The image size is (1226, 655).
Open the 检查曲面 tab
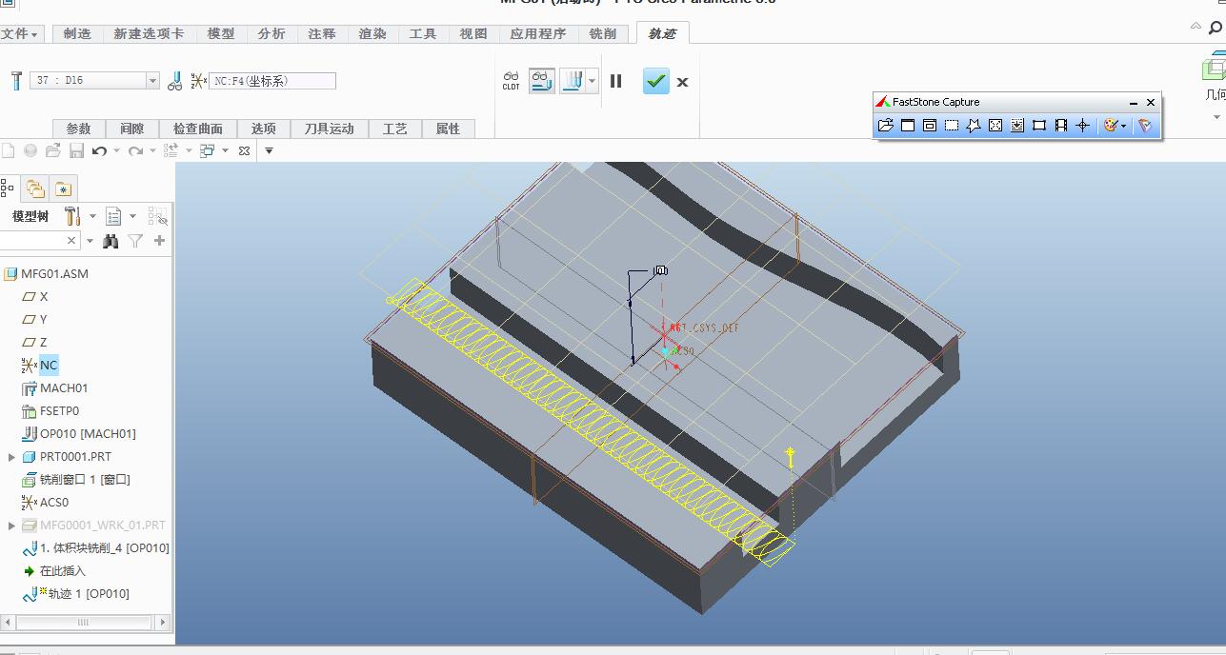point(197,129)
